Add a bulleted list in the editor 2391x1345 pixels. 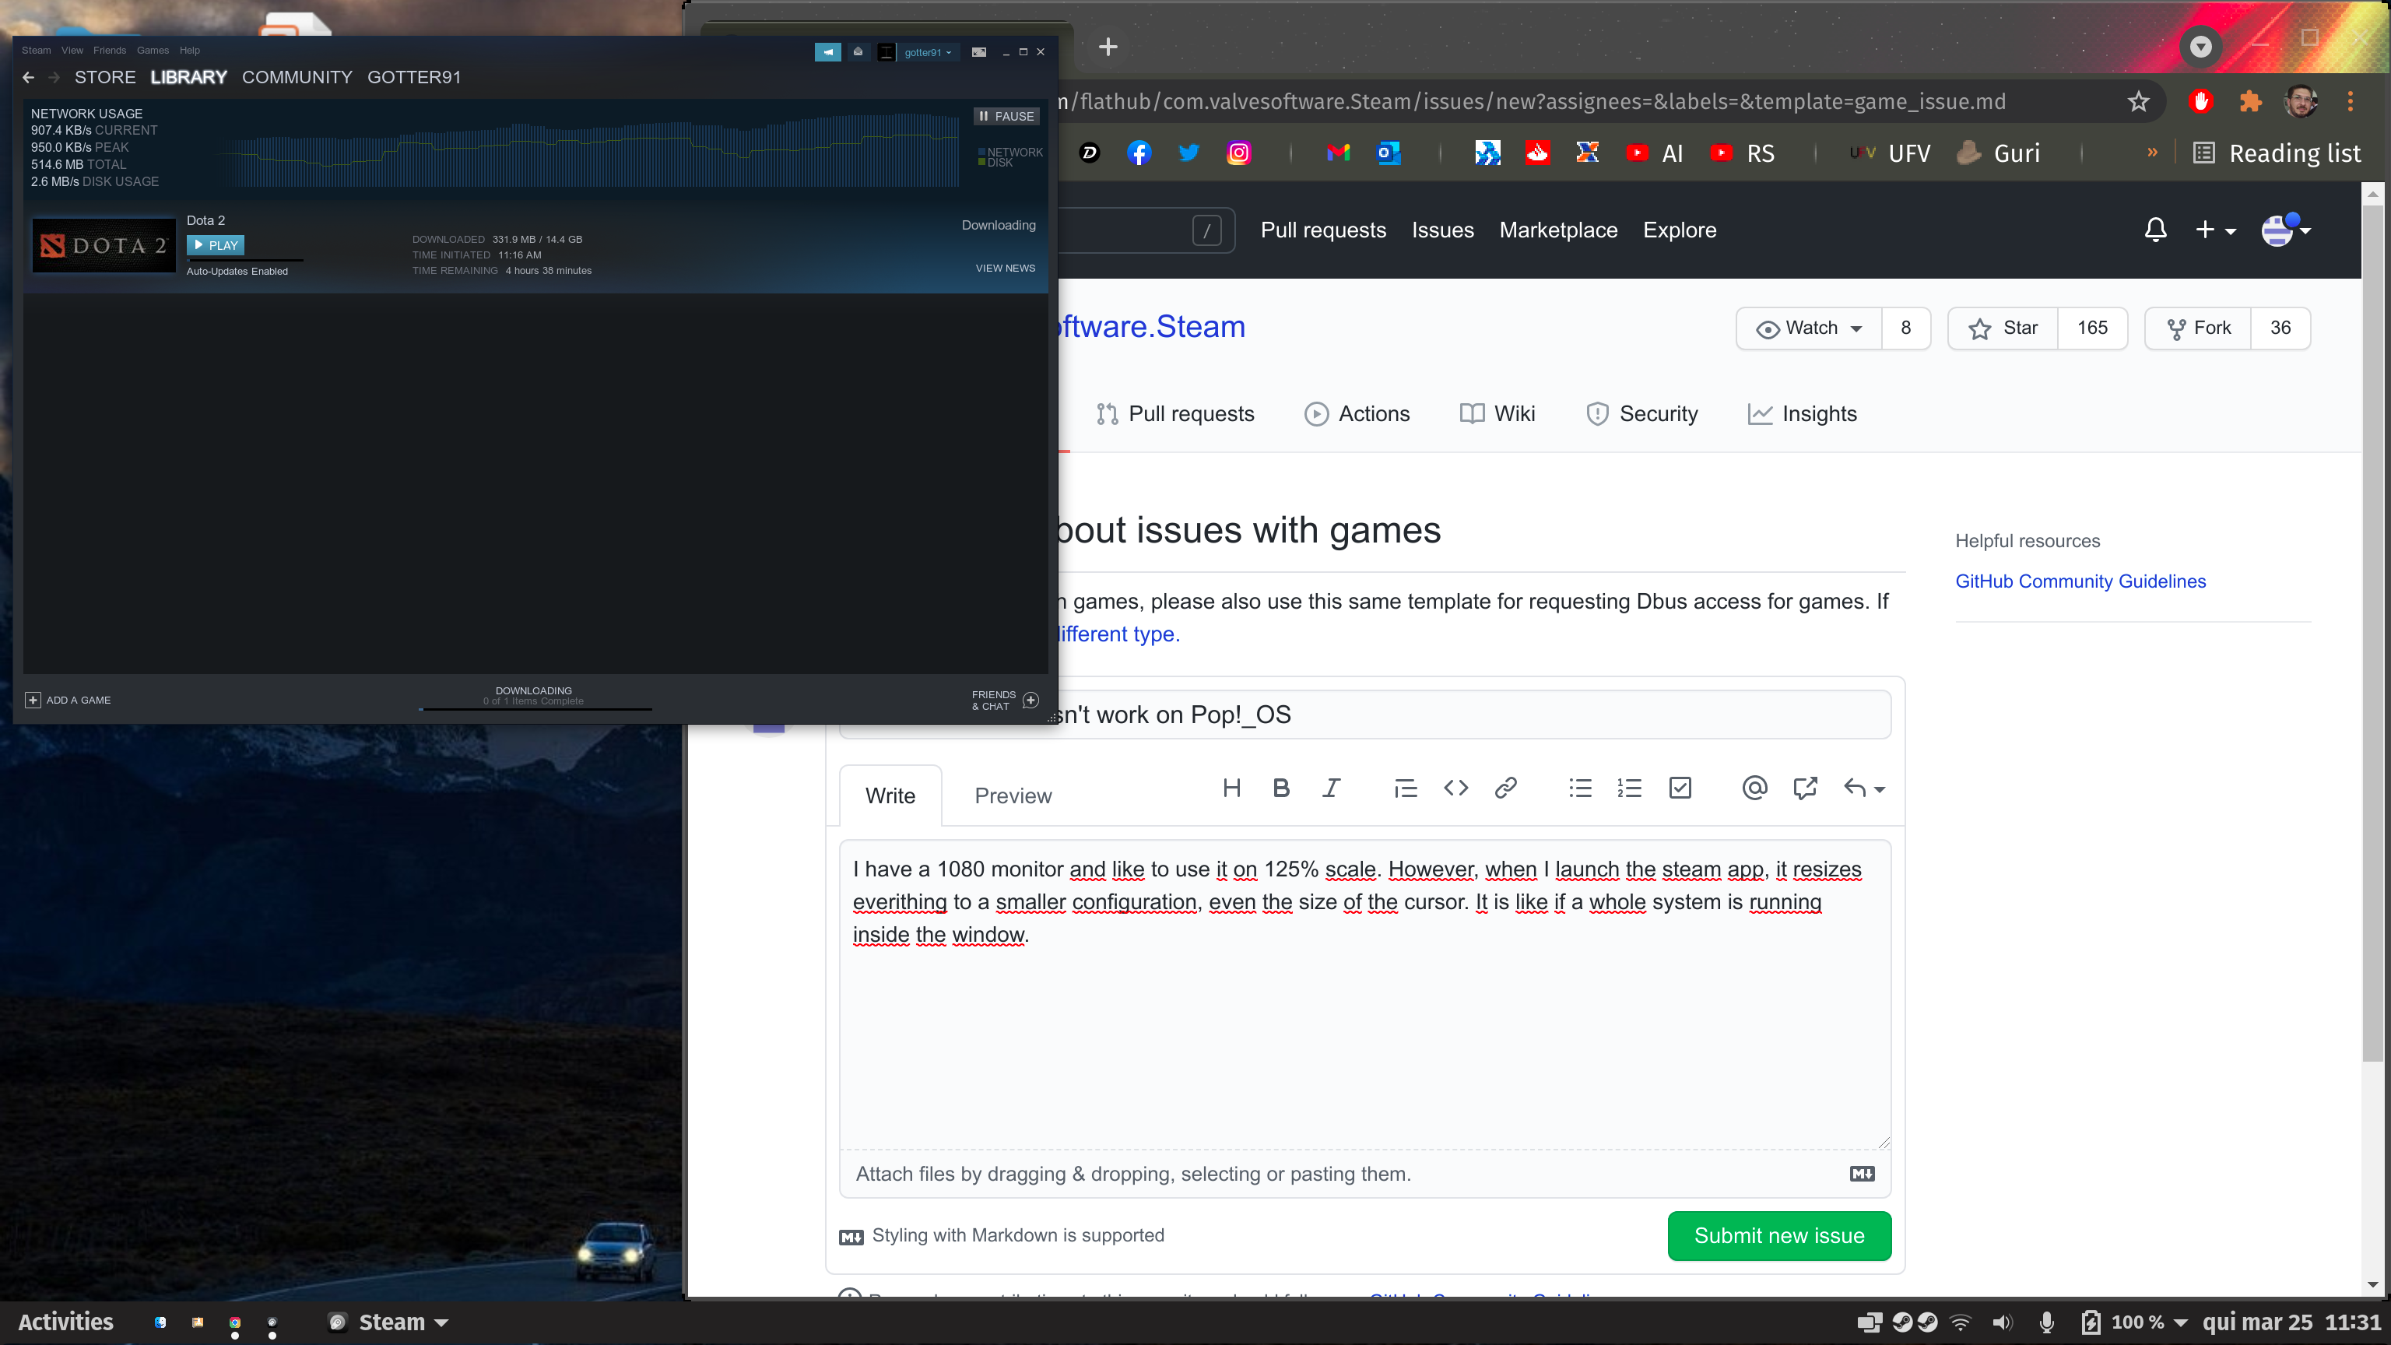1580,788
